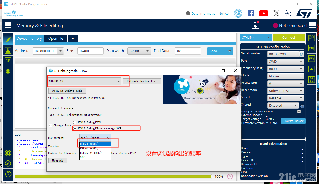Click the 01/10 binary icon in right sidebar
The height and width of the screenshot is (184, 319).
(x=311, y=79)
